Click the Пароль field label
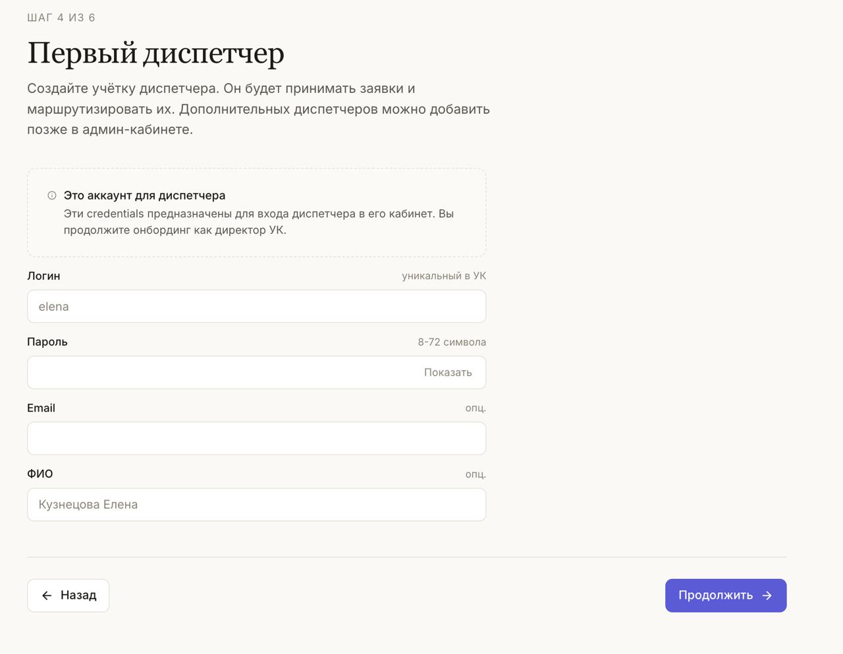843x654 pixels. coord(47,342)
